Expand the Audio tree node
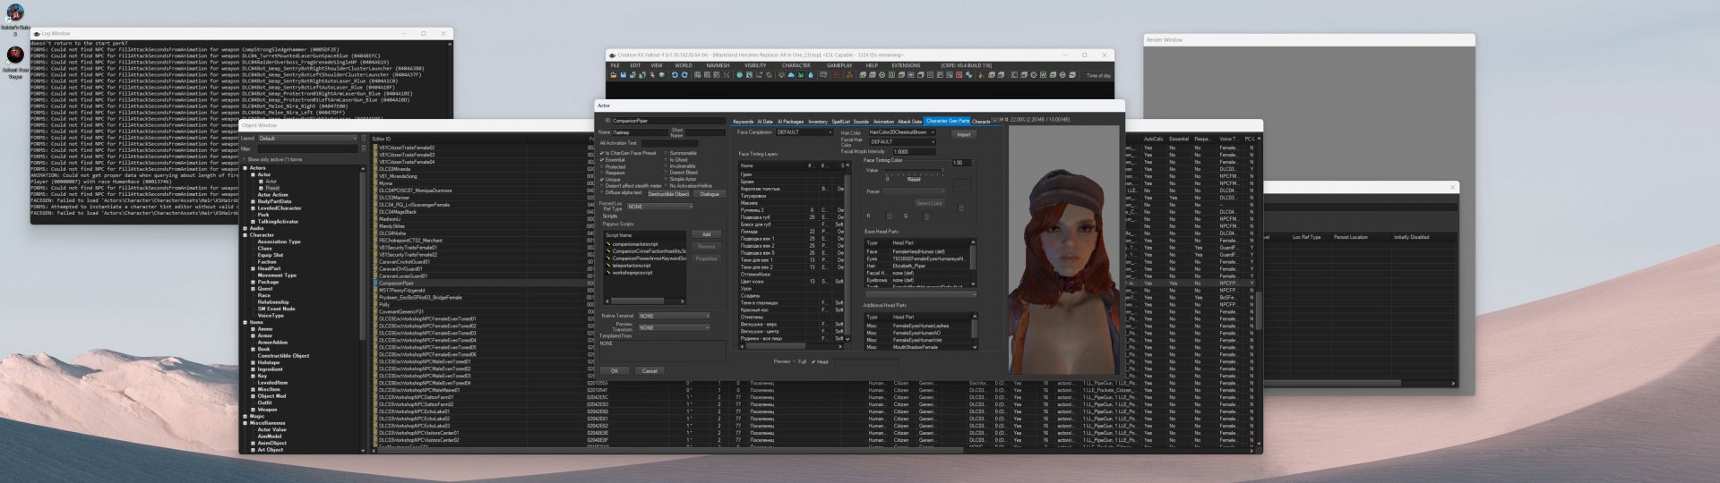Image resolution: width=1720 pixels, height=483 pixels. 246,228
